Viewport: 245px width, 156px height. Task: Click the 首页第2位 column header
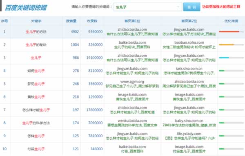coord(189,21)
